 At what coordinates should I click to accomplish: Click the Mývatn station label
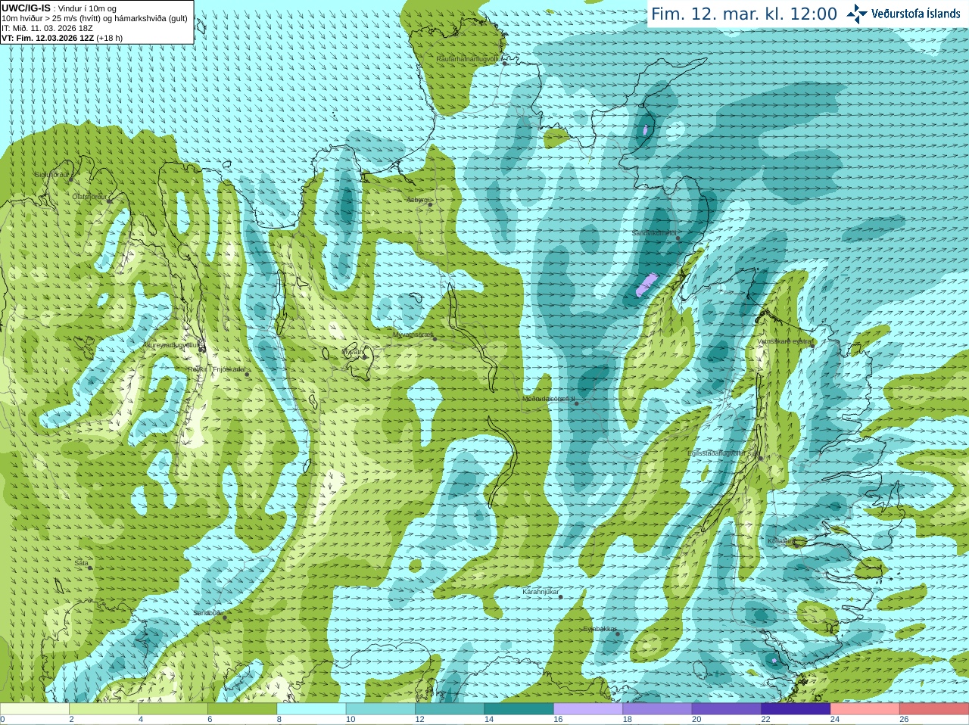pyautogui.click(x=353, y=352)
